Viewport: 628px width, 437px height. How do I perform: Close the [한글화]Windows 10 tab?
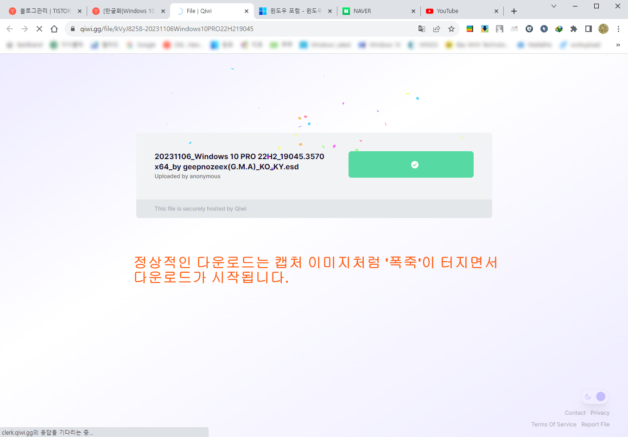point(163,11)
